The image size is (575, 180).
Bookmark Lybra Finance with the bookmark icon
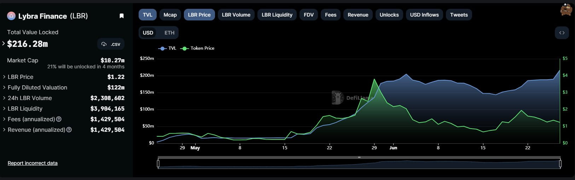(122, 16)
